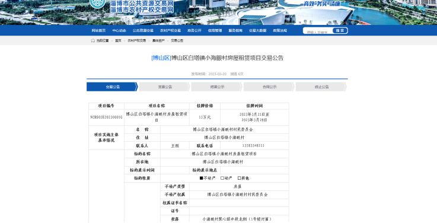Select the 变更公告 step tab
This screenshot has height=223, width=437.
click(165, 87)
